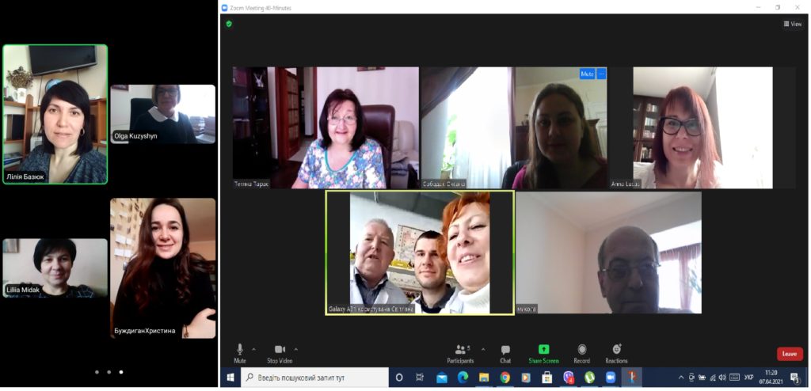This screenshot has height=391, width=811.
Task: Expand the arrow next to Participants
Action: pos(482,348)
